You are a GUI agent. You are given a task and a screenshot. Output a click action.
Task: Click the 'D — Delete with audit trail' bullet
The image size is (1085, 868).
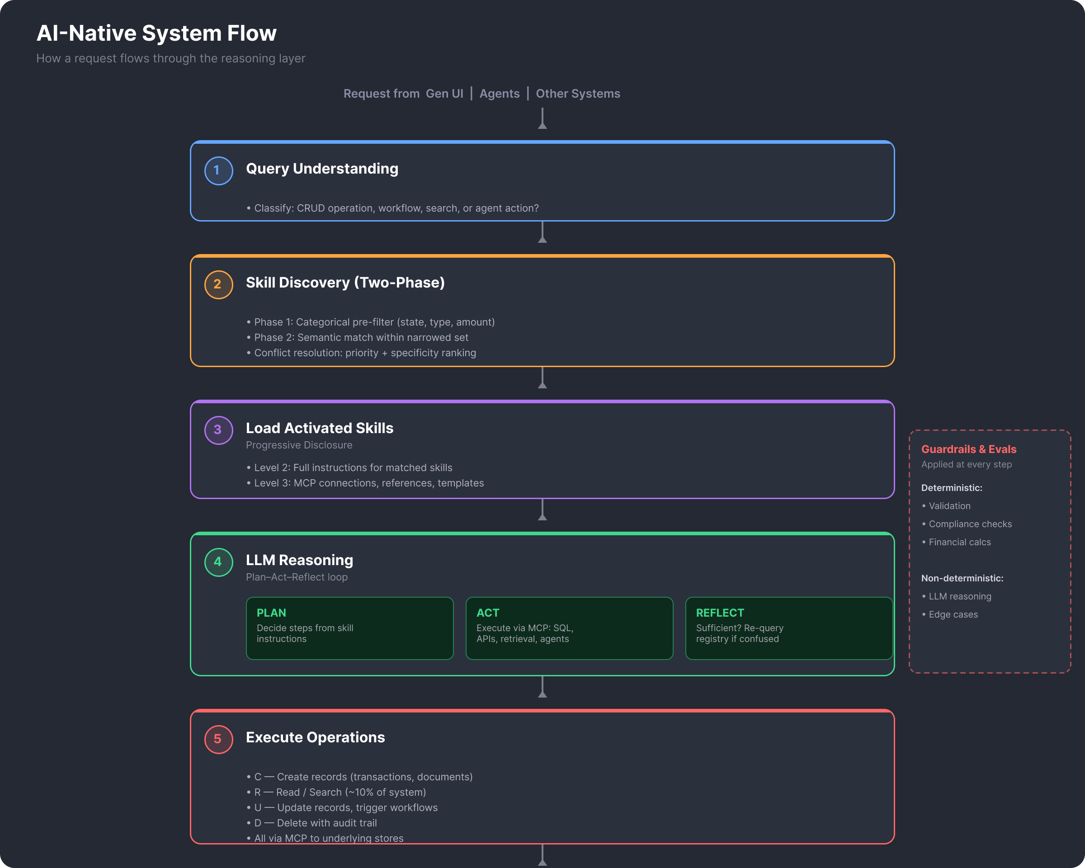tap(311, 823)
